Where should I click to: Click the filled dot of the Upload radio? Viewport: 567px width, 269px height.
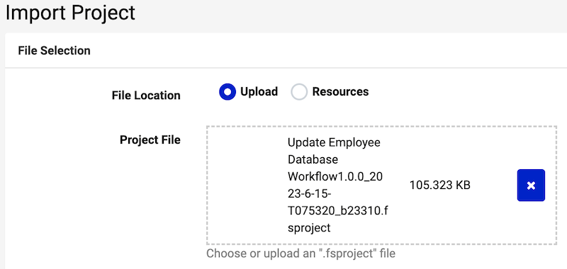coord(228,92)
